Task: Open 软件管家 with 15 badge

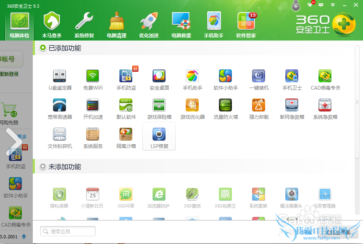Action: (246, 26)
